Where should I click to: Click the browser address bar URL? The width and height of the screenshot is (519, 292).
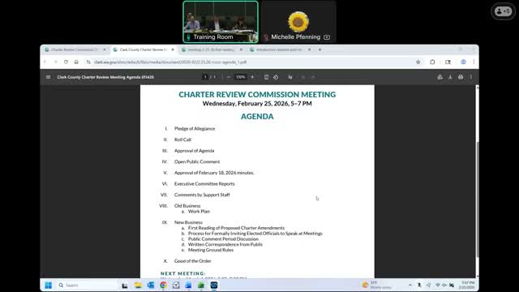pos(170,62)
